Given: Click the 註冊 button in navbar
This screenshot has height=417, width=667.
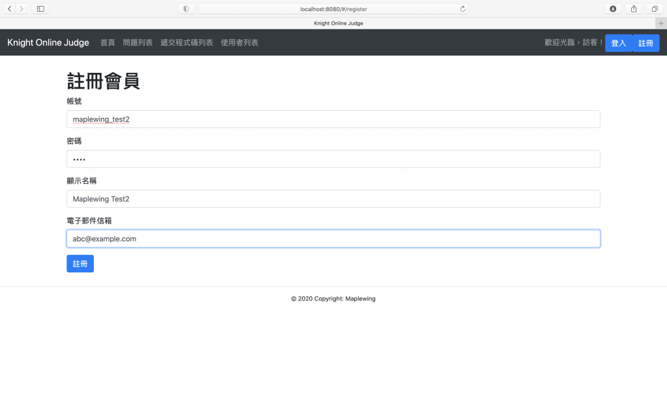Looking at the screenshot, I should 646,43.
